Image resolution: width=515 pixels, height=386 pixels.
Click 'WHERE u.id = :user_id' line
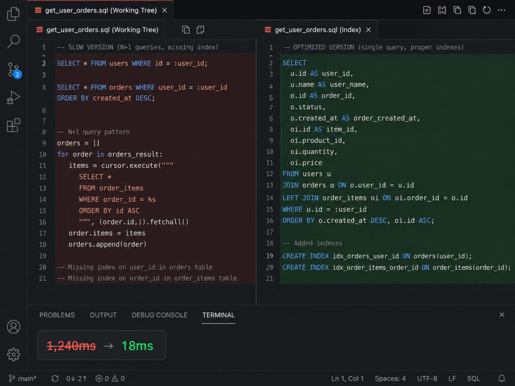[324, 209]
